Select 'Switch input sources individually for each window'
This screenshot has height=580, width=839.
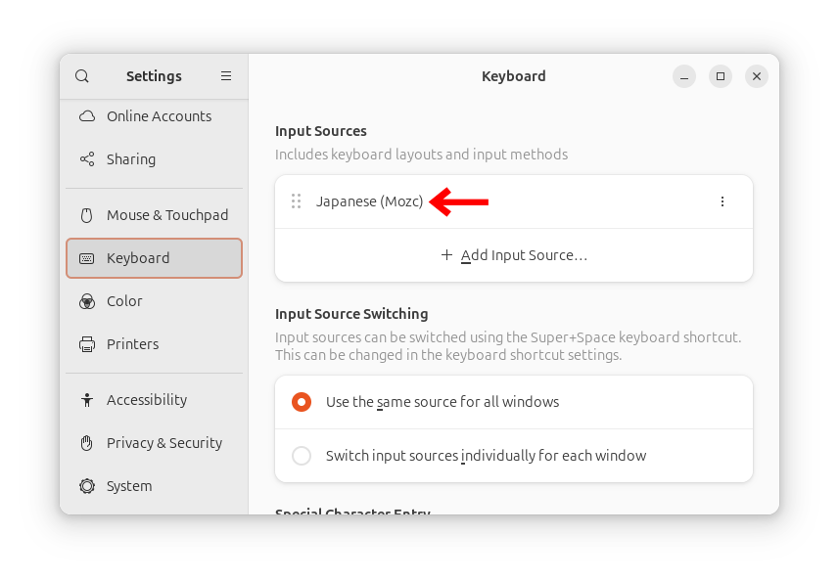pos(302,456)
